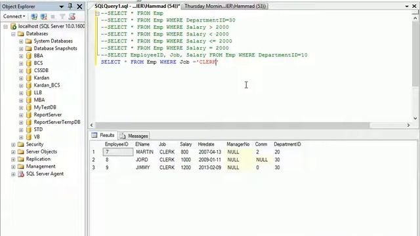Select row header number 2 in results

(x=94, y=160)
